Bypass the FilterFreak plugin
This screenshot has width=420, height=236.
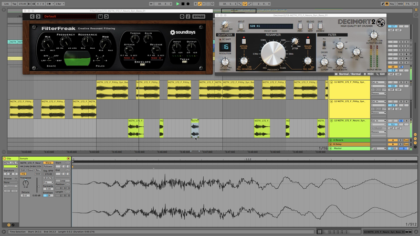pos(199,16)
